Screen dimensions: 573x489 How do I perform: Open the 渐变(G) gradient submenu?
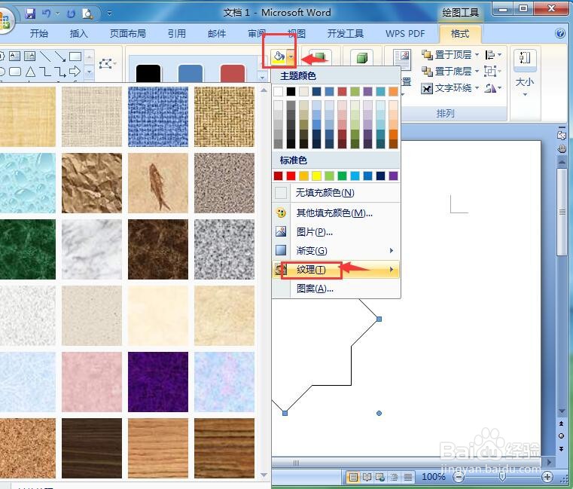pyautogui.click(x=337, y=251)
